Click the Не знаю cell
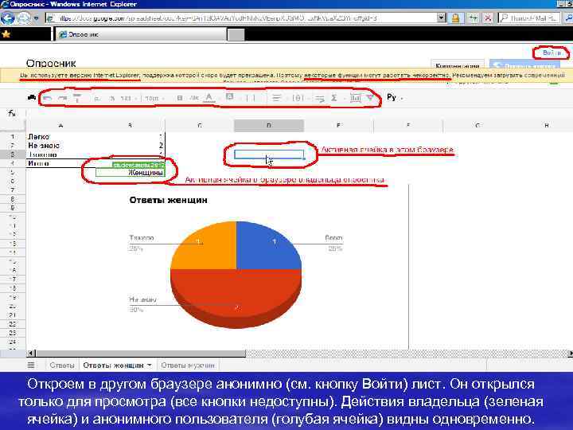This screenshot has width=573, height=430. (x=60, y=146)
